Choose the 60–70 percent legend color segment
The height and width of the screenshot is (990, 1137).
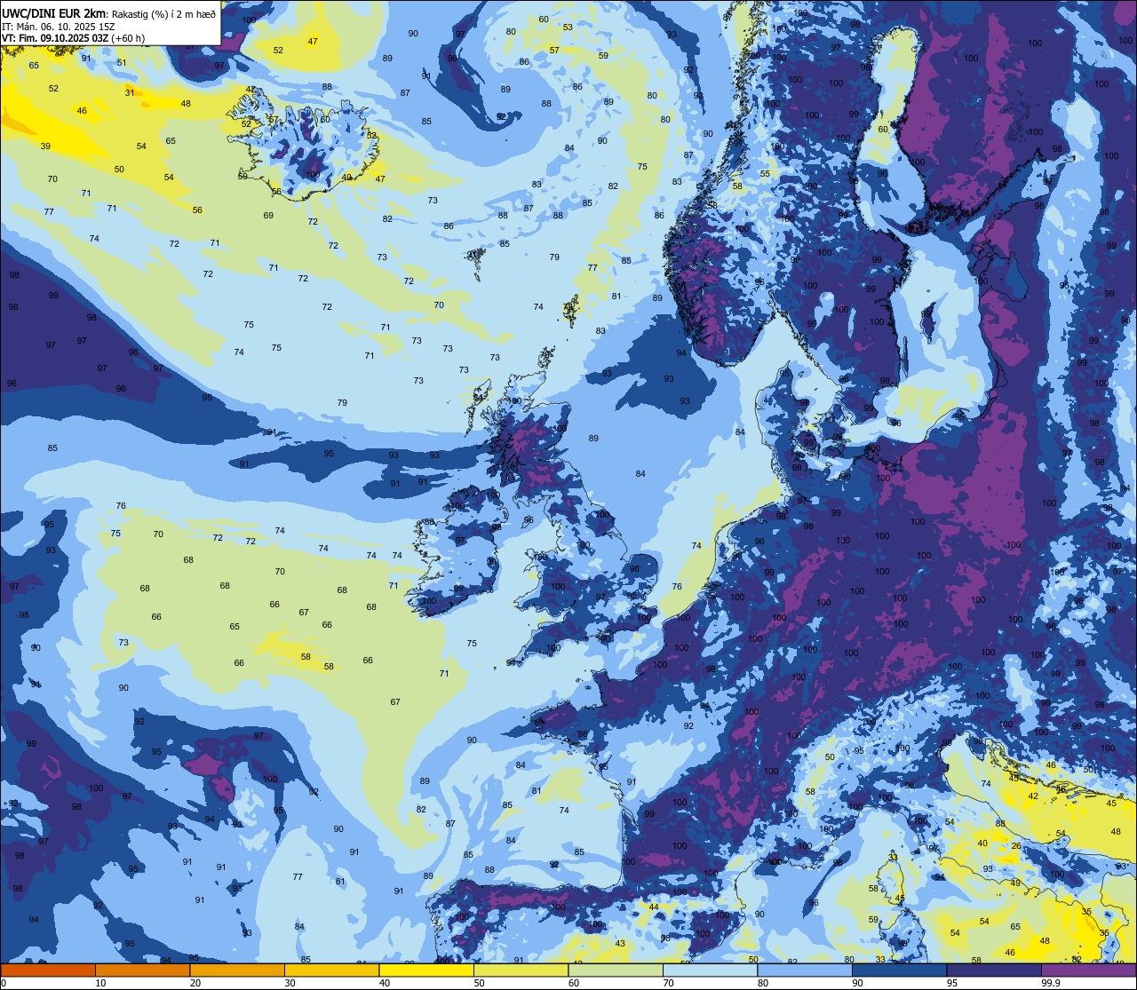point(616,970)
